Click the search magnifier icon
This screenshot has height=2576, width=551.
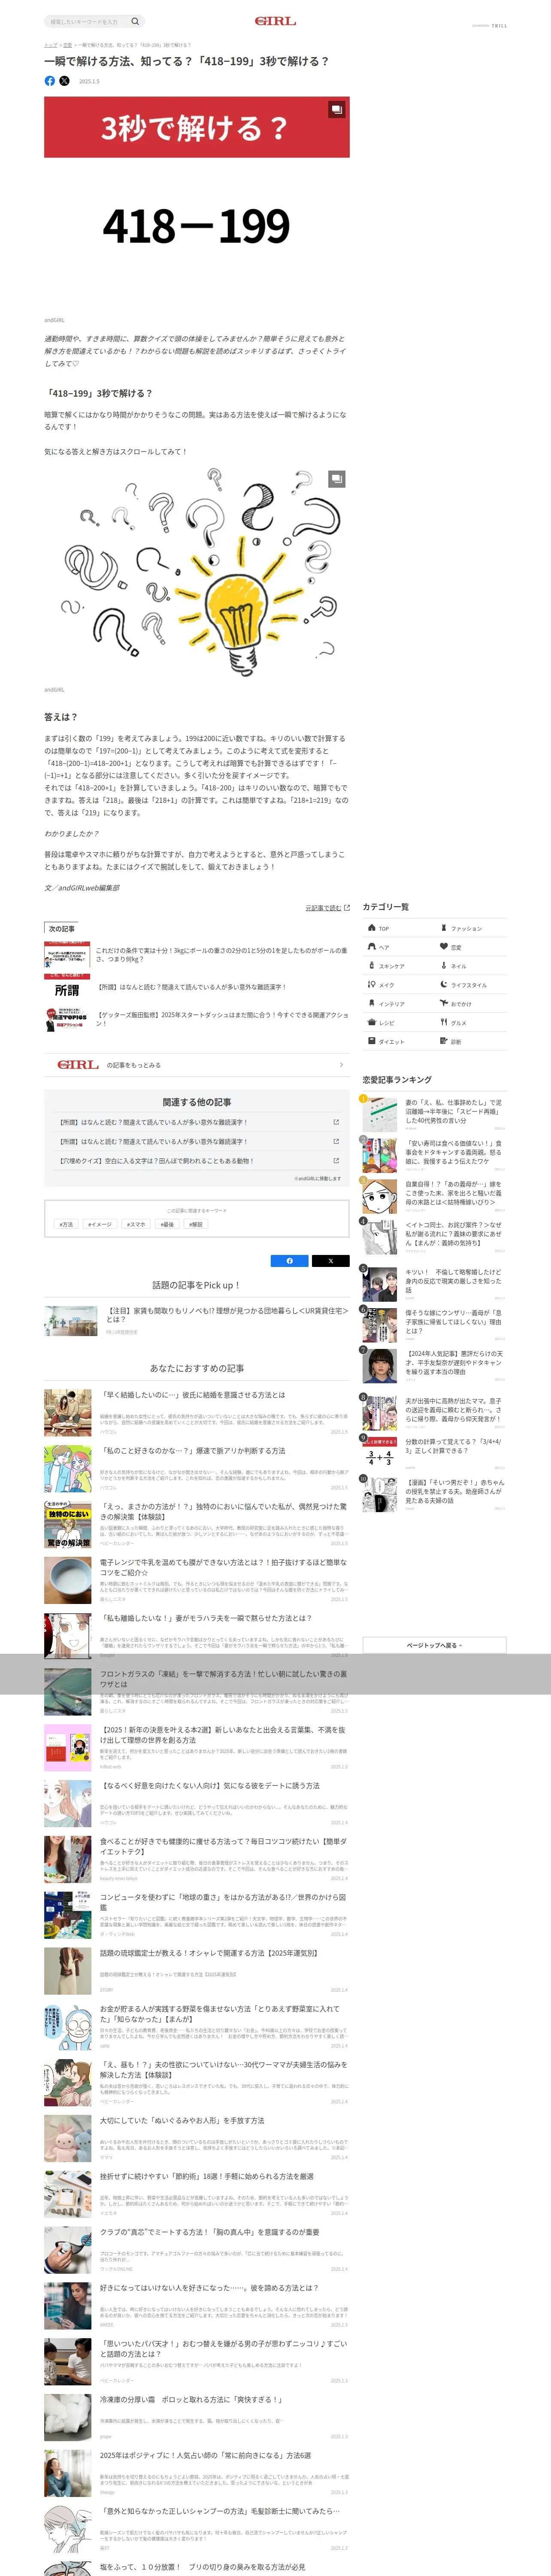click(x=135, y=21)
